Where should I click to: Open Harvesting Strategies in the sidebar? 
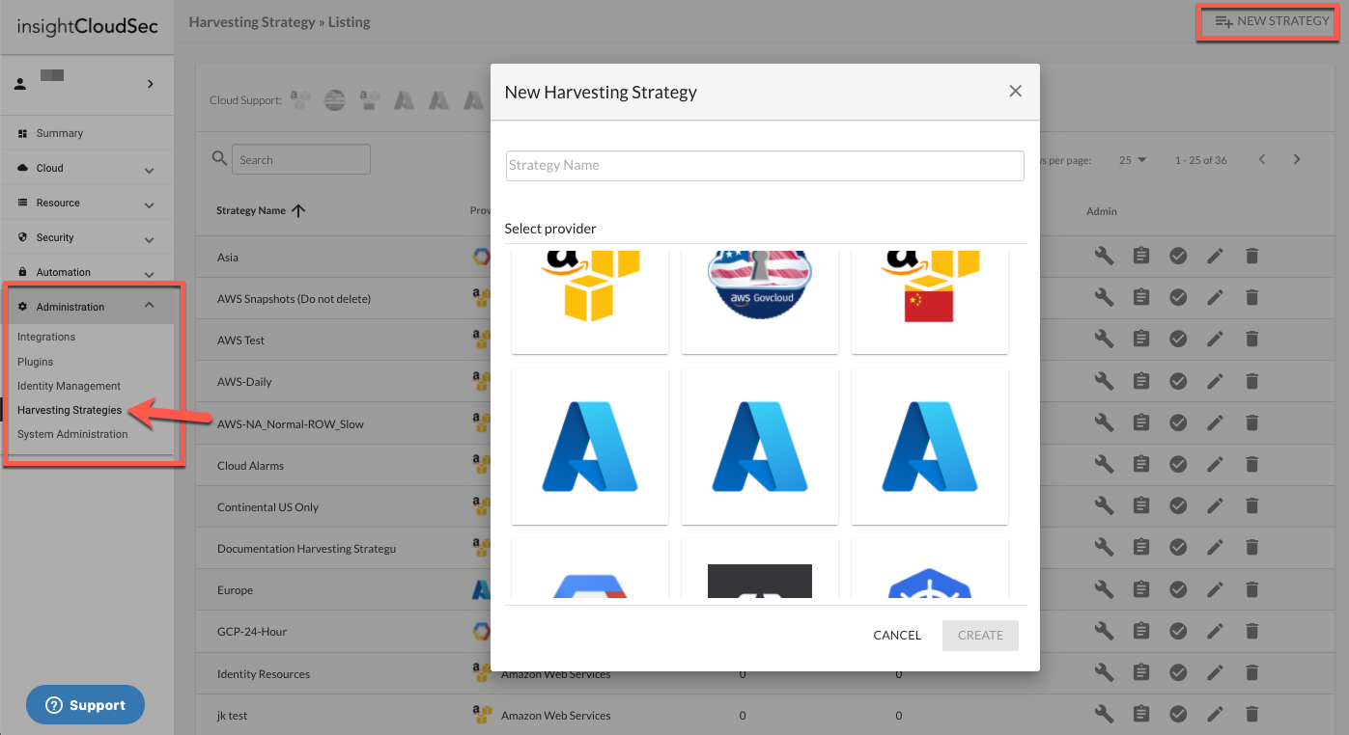pos(70,410)
